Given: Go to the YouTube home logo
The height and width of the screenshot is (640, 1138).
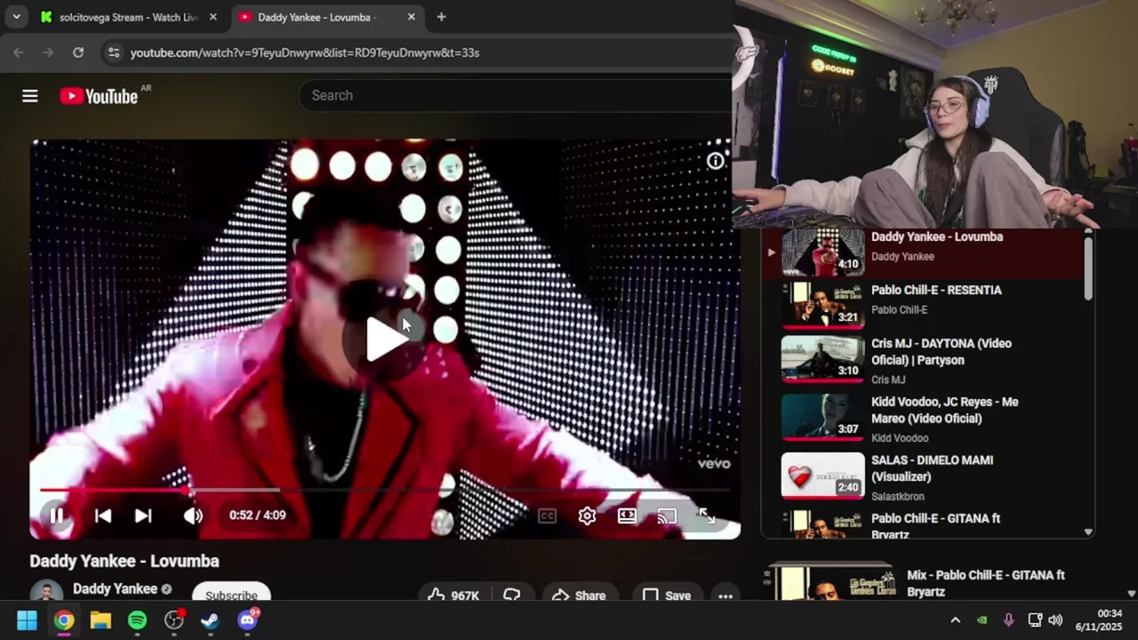Looking at the screenshot, I should (x=99, y=96).
